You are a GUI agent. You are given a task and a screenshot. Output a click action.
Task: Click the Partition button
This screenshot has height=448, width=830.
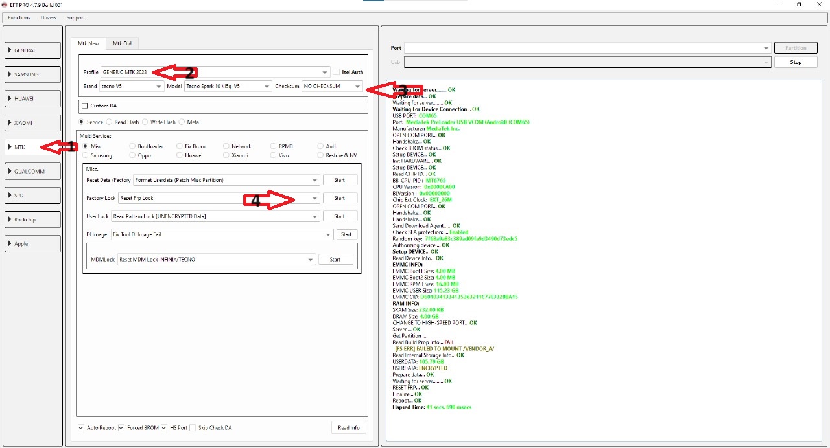tap(796, 48)
